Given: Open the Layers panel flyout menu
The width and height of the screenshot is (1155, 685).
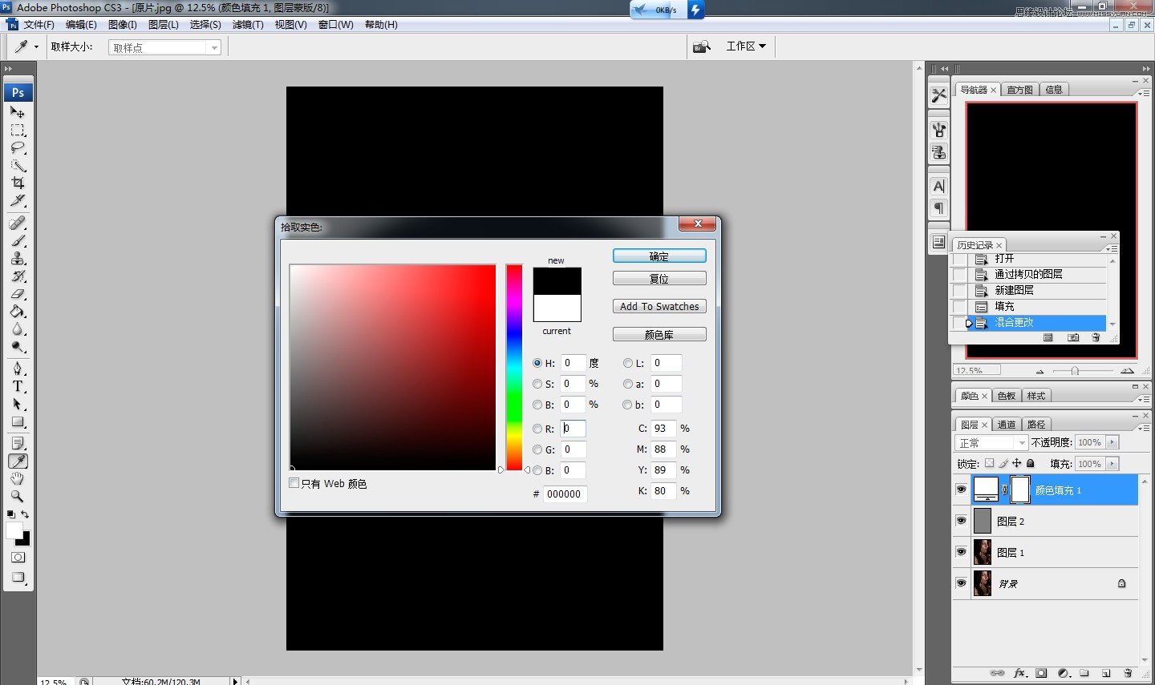Looking at the screenshot, I should coord(1145,428).
